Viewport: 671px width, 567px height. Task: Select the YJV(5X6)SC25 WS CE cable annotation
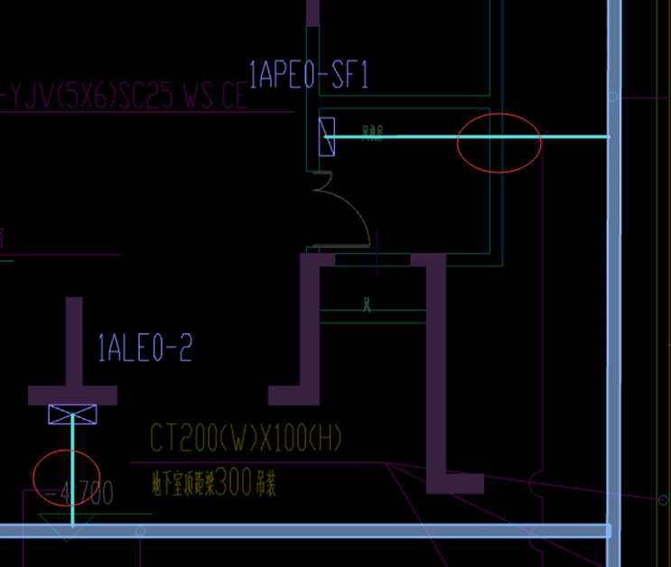point(126,98)
